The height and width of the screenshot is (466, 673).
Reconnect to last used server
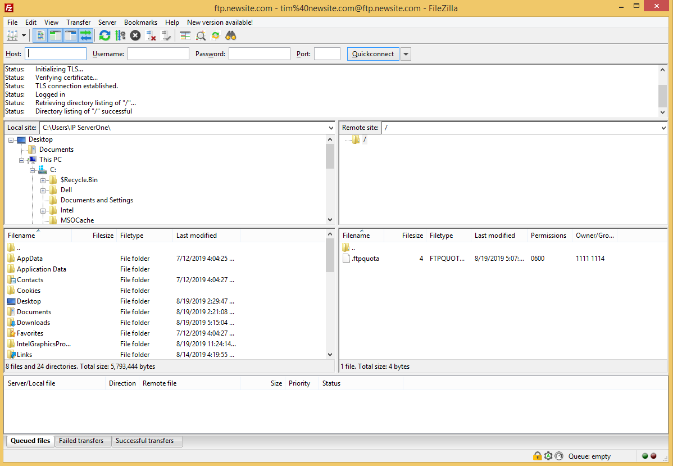click(x=166, y=35)
